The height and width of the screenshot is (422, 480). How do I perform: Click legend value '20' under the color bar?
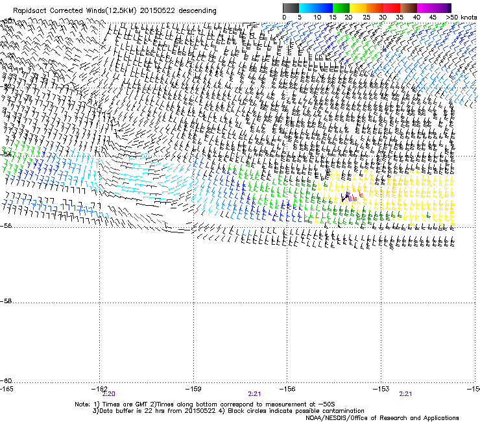click(x=348, y=18)
